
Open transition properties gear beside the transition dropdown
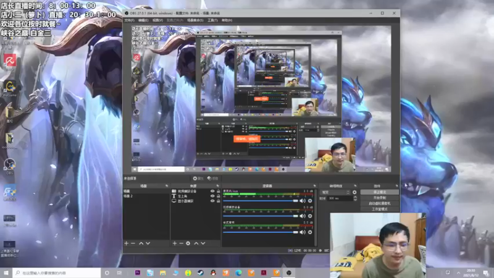(x=354, y=192)
